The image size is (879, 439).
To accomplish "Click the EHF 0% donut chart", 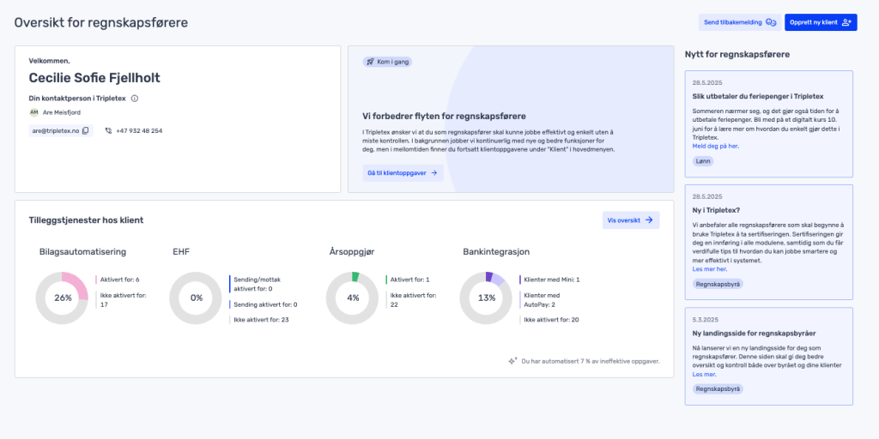I will tap(196, 298).
